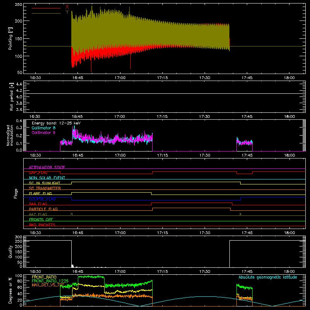Click the red X legend line
This screenshot has width=310, height=310.
click(x=46, y=8)
